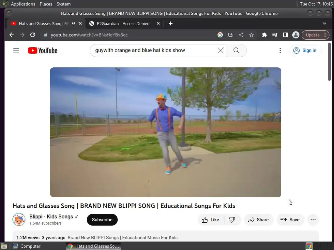Open a new Chrome tab
Image resolution: width=334 pixels, height=250 pixels.
171,23
